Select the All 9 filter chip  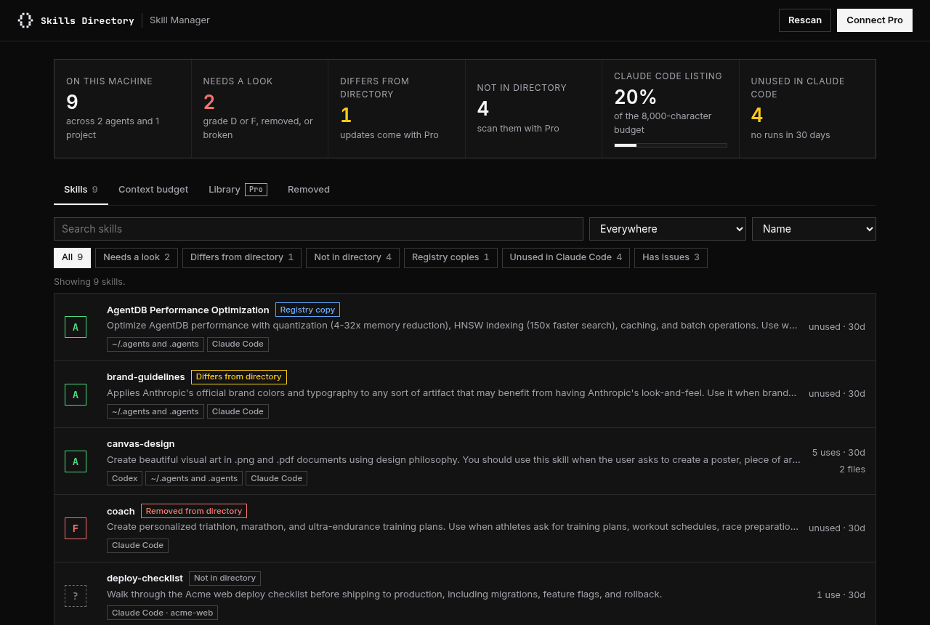pos(72,257)
